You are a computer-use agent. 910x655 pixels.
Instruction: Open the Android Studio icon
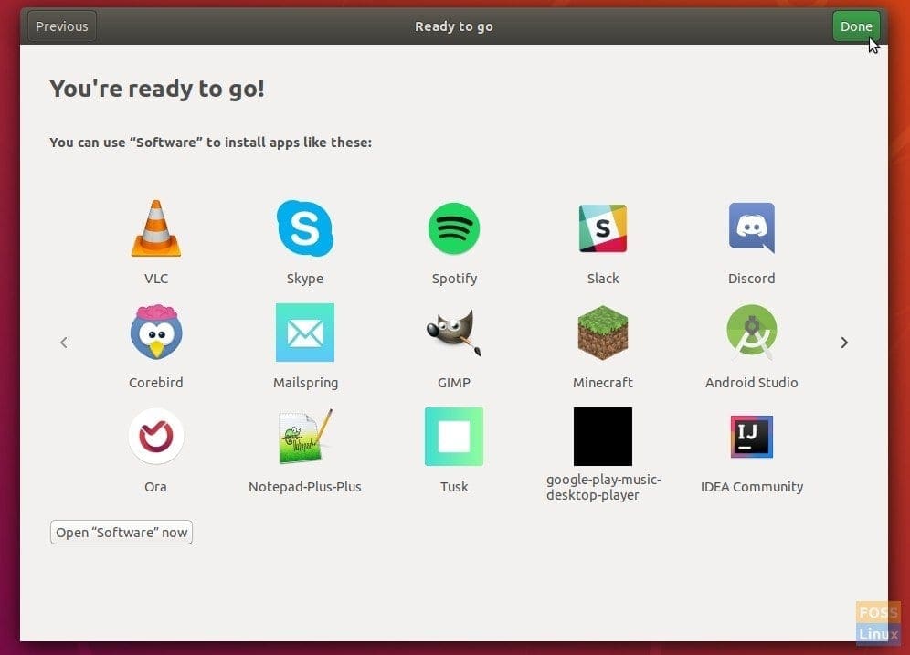(752, 333)
